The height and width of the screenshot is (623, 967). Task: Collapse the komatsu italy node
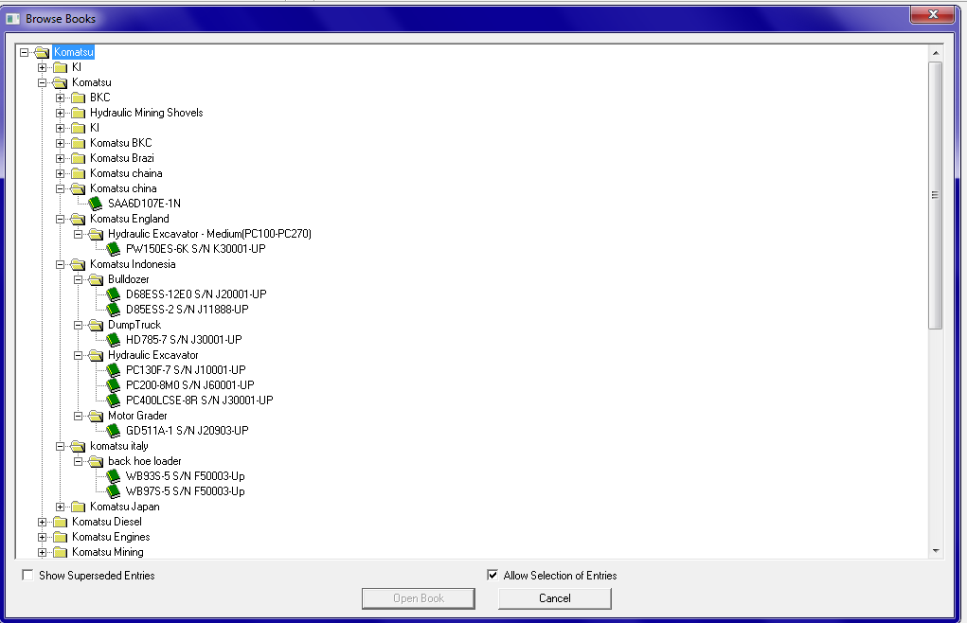pos(60,446)
